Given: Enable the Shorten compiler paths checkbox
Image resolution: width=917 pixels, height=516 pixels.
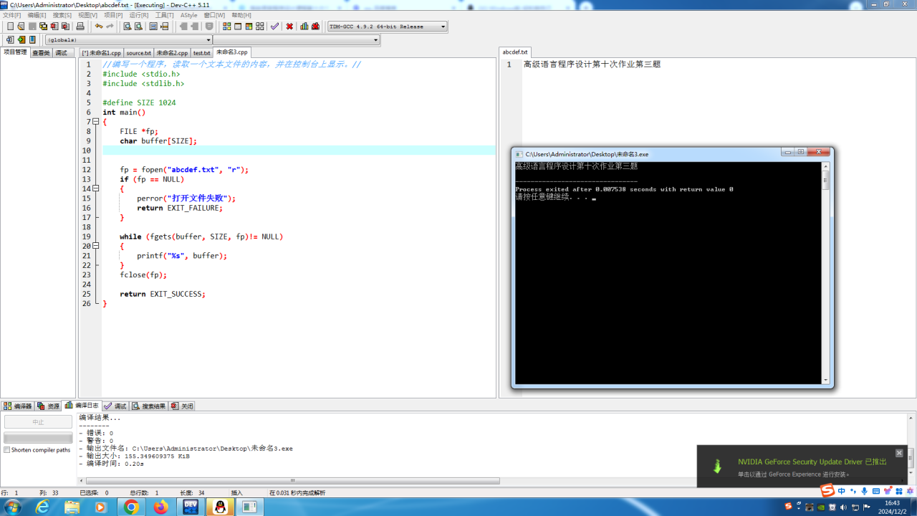Looking at the screenshot, I should pos(7,450).
